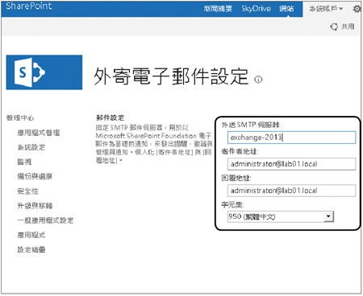Click the SharePoint logo tile
The image size is (363, 296).
click(x=44, y=72)
